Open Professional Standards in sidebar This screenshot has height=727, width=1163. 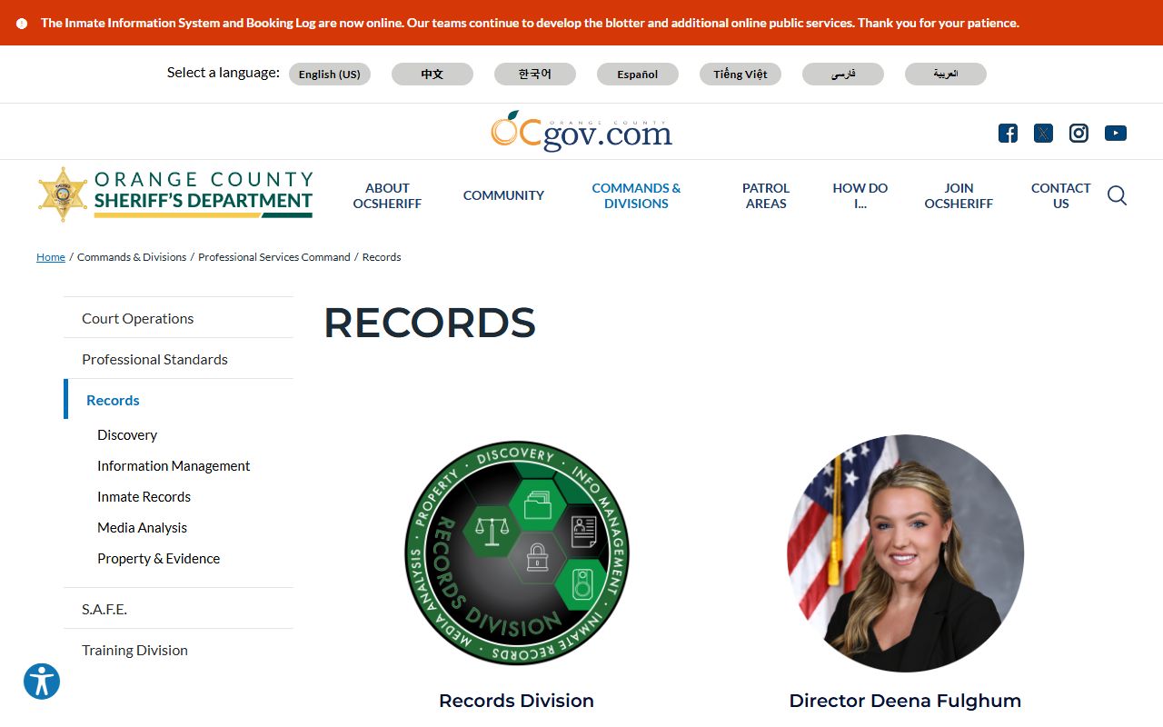(x=178, y=359)
